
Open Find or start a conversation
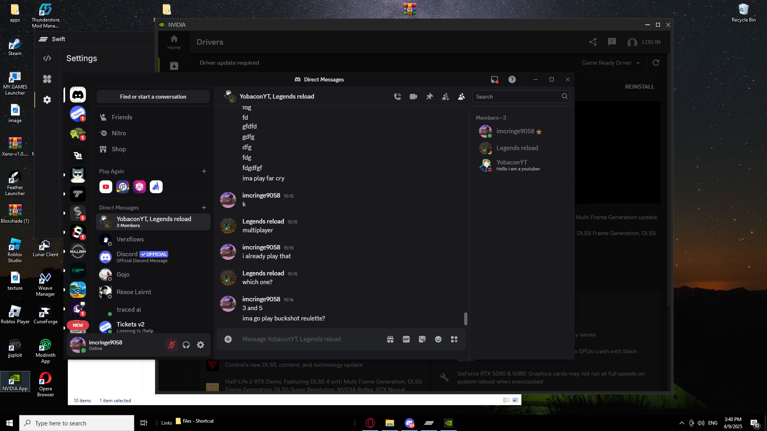click(x=153, y=97)
